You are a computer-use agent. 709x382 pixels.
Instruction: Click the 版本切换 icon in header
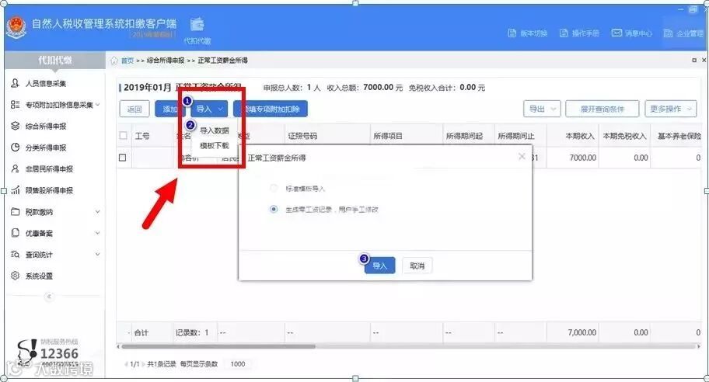[x=512, y=33]
